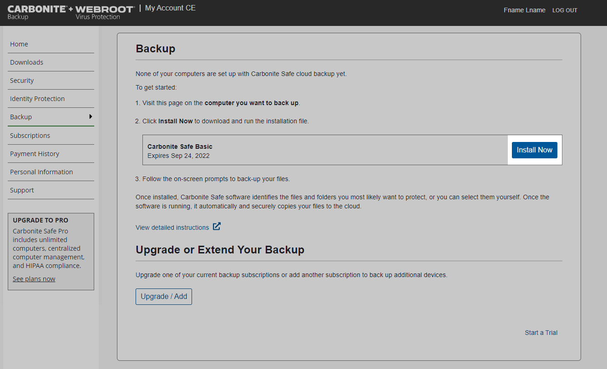Click the Carbonite + Webroot logo
Image resolution: width=607 pixels, height=369 pixels.
click(71, 12)
